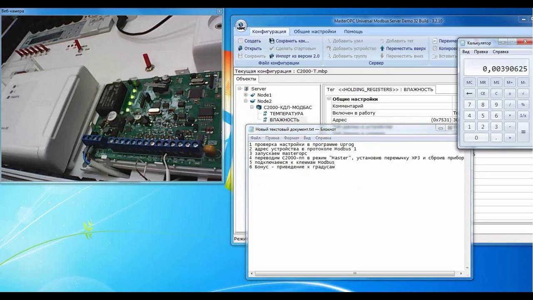Click the MasterOPC round application logo button
Screen dimensions: 533x300
coord(241,26)
